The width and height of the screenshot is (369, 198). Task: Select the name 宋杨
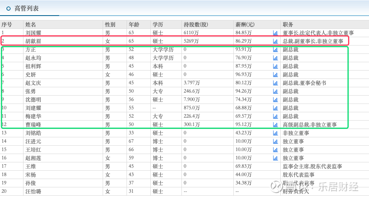31,175
